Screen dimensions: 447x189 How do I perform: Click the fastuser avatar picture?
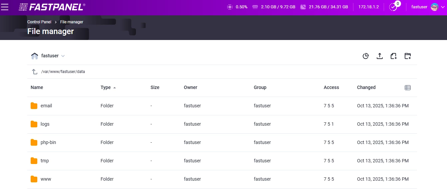434,7
